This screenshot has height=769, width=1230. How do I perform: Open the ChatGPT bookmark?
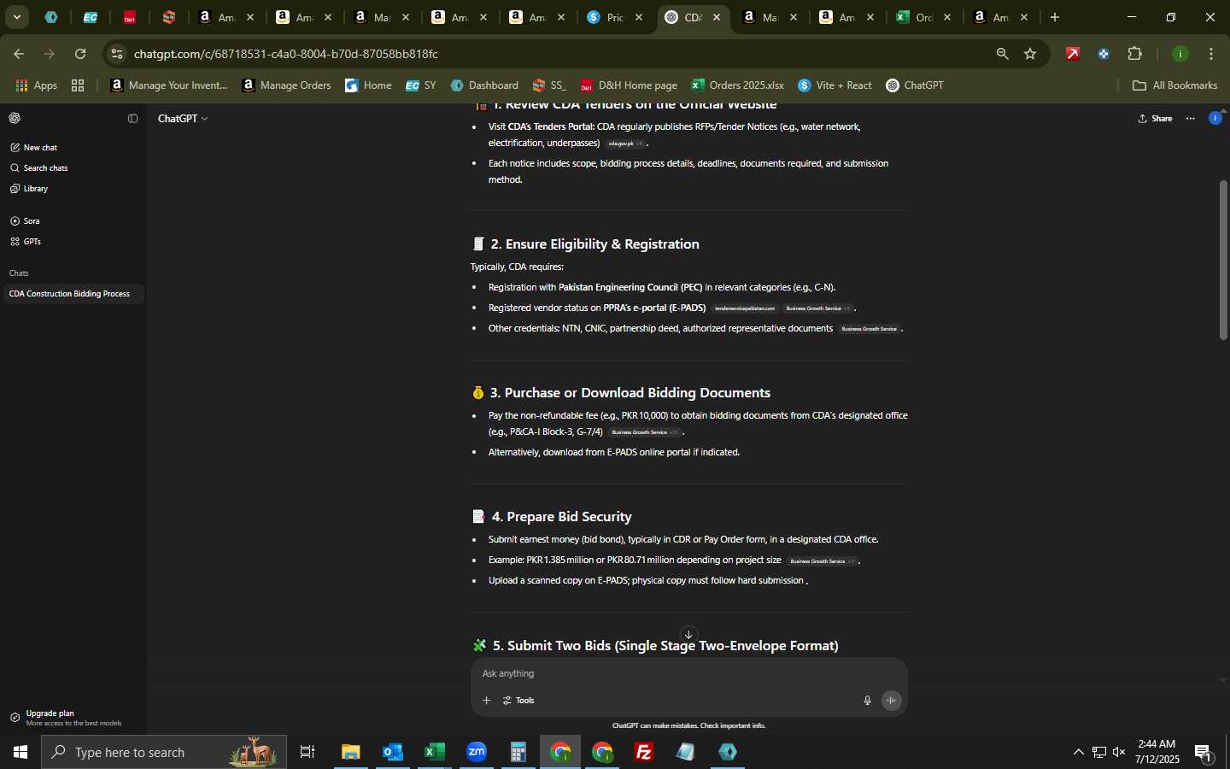coord(915,85)
